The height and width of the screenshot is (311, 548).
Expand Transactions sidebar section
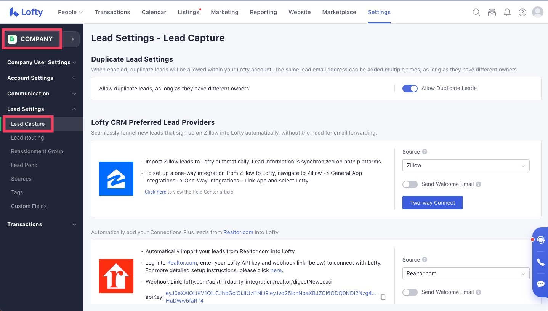click(42, 224)
